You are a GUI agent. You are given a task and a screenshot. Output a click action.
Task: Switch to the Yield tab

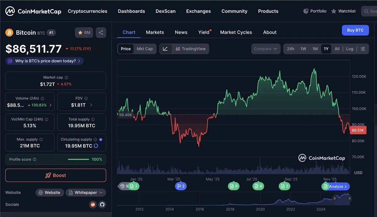[204, 32]
